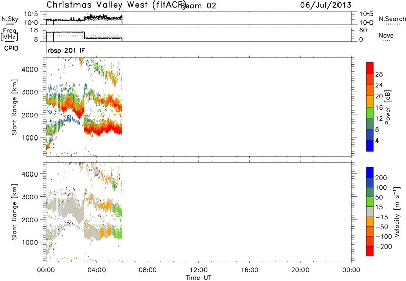Click the '50' value on the velocity colorbar

click(x=379, y=197)
